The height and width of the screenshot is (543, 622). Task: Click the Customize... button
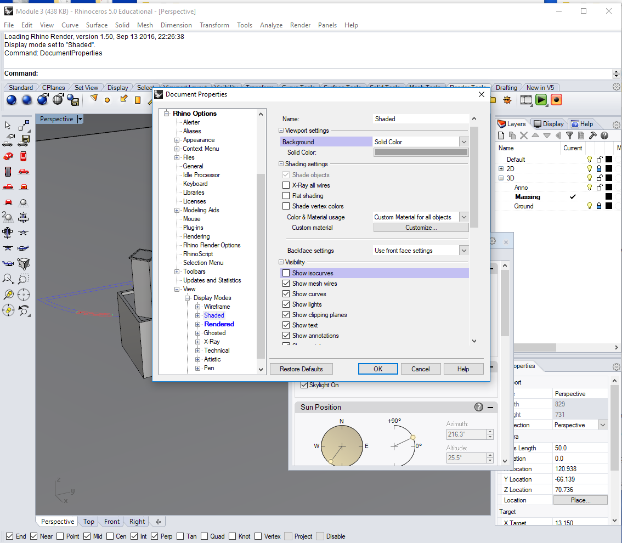(421, 227)
